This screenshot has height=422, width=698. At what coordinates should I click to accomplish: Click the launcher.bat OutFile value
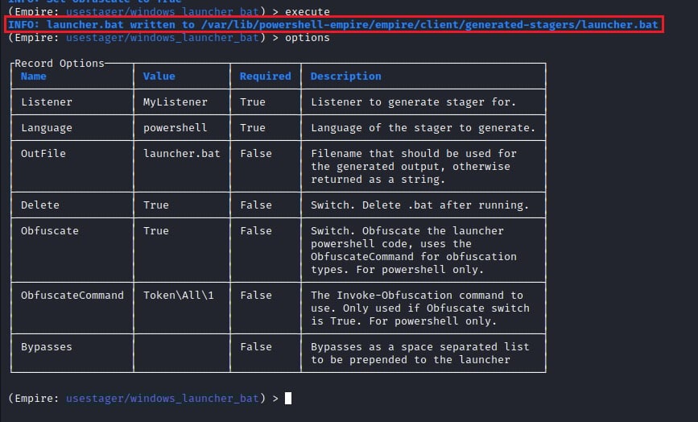pyautogui.click(x=182, y=154)
